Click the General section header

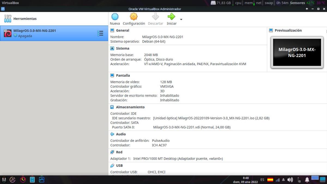(x=122, y=31)
